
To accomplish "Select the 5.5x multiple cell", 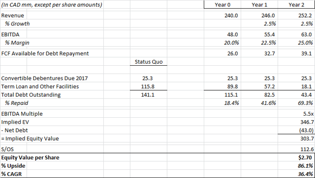I will click(x=308, y=114).
